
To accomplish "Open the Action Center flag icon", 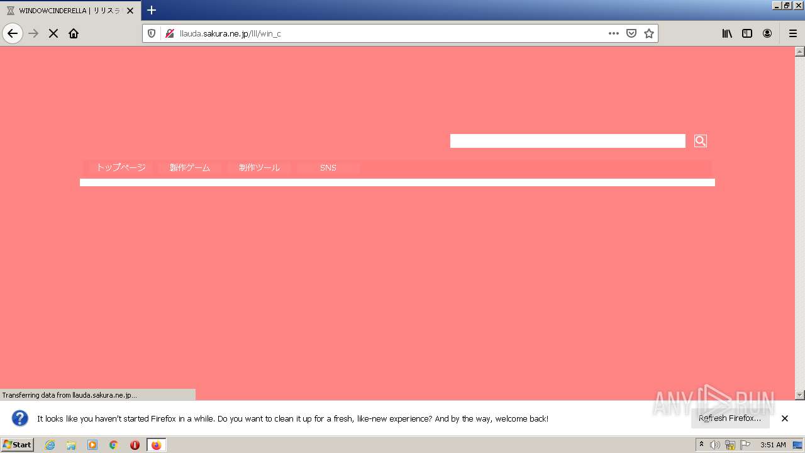I will (x=745, y=445).
